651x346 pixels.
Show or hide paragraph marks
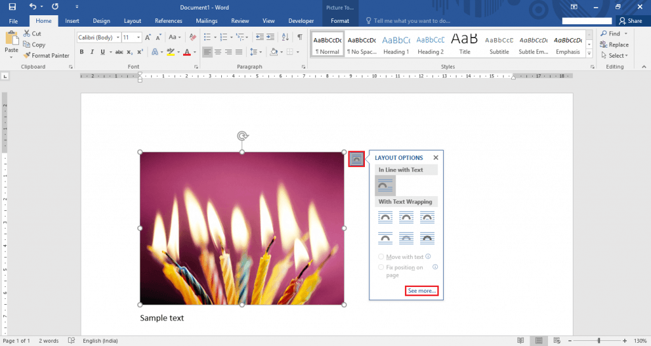point(300,37)
